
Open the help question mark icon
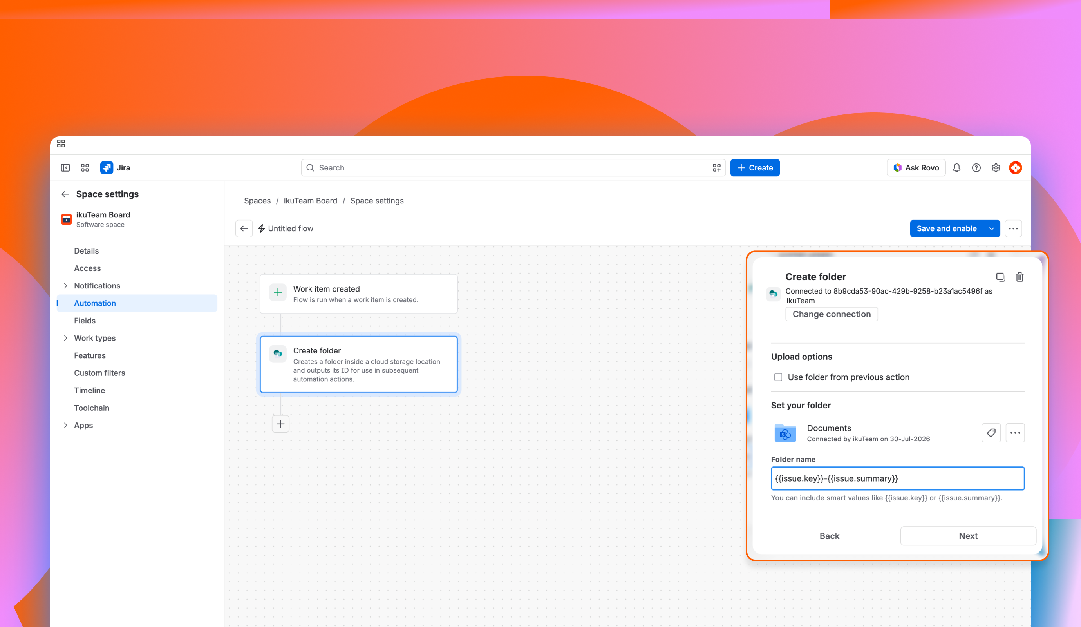[x=976, y=168]
